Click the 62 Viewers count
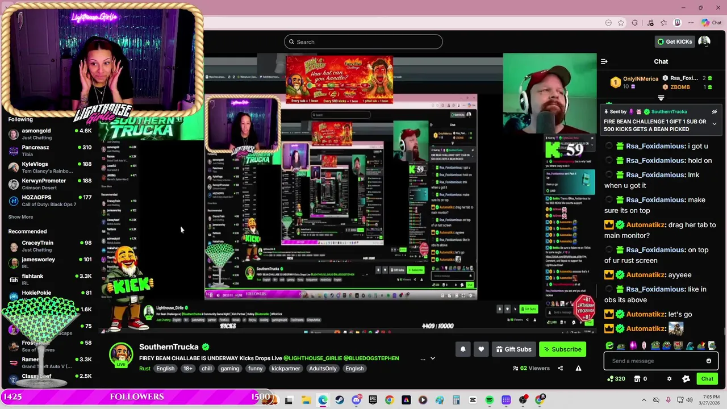The height and width of the screenshot is (409, 727). (531, 368)
